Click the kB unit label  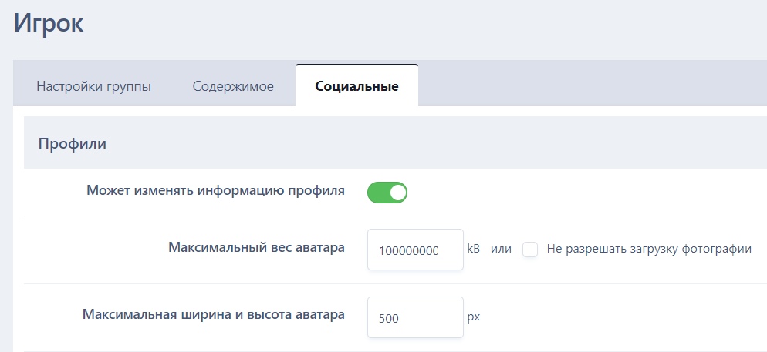click(x=474, y=249)
